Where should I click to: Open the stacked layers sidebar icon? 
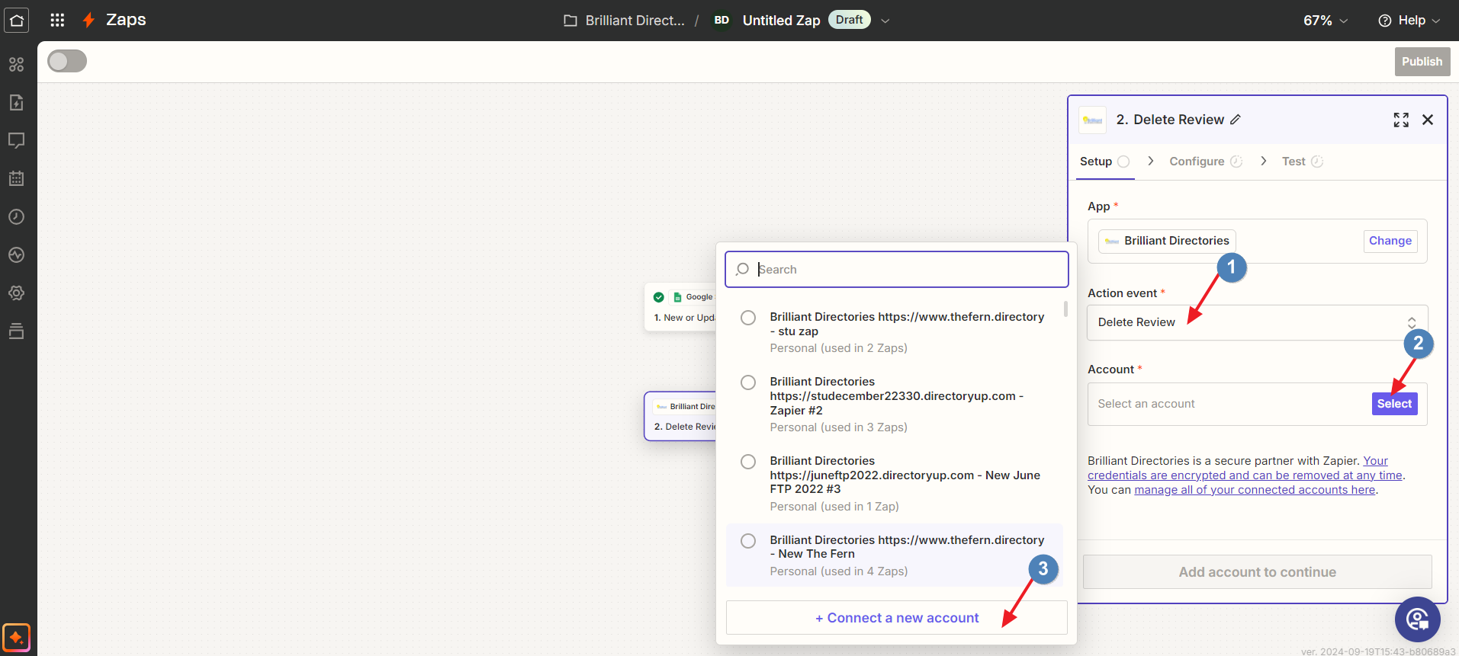point(17,331)
